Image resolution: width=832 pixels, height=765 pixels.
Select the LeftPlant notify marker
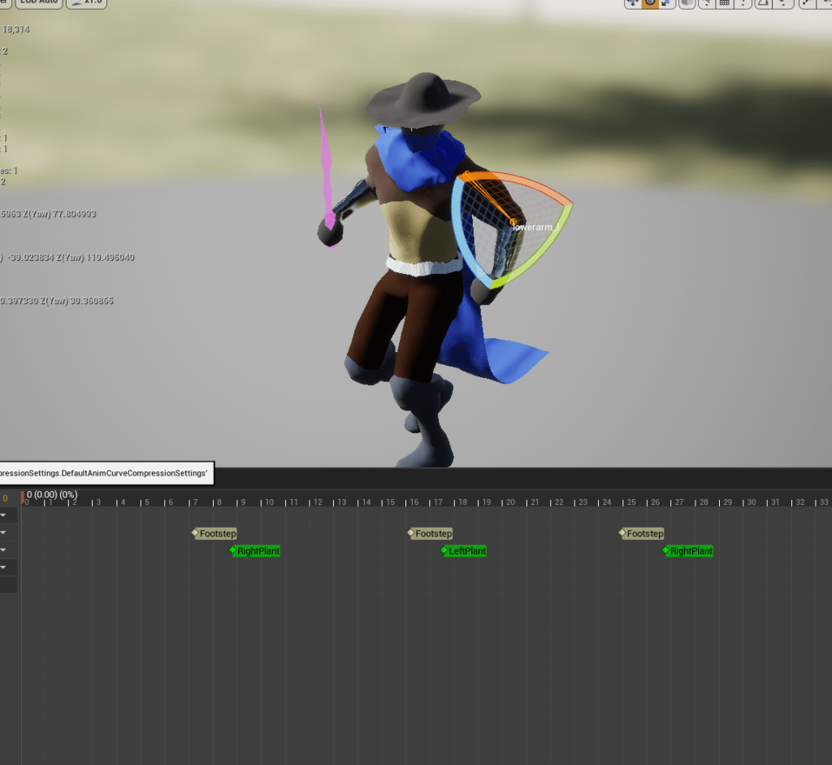[x=466, y=551]
